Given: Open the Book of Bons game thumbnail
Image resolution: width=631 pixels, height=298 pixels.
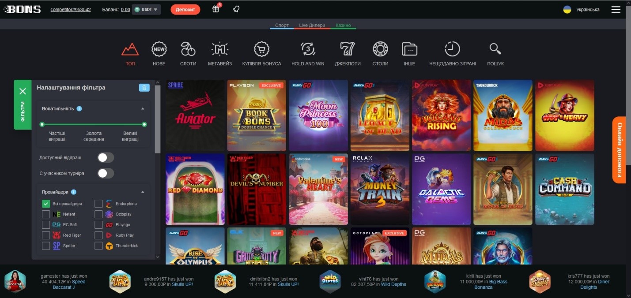Looking at the screenshot, I should pos(257,115).
